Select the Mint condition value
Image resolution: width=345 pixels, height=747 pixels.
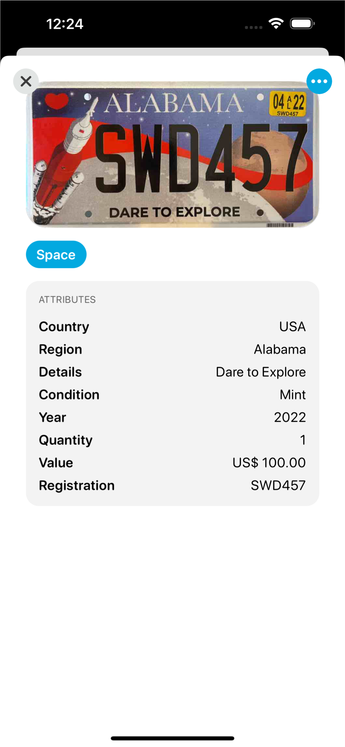293,395
